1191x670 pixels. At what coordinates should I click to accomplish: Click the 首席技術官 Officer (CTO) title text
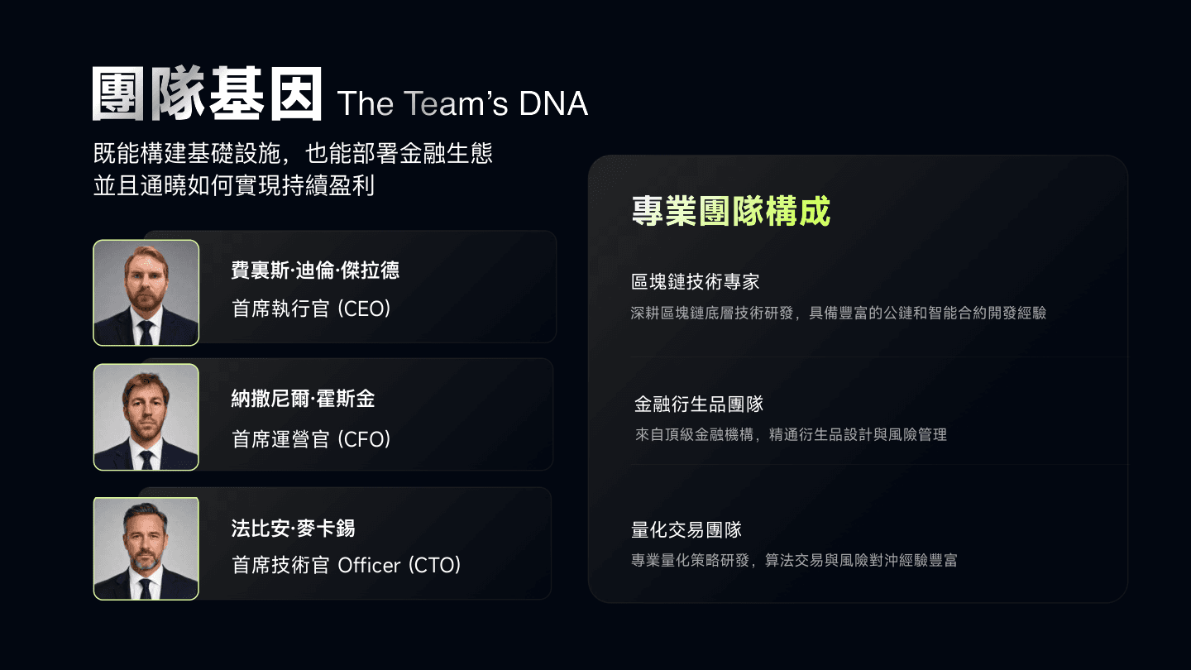click(x=346, y=566)
